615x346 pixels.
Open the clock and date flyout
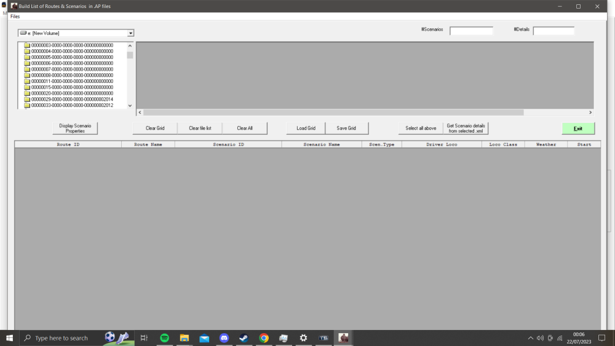pyautogui.click(x=579, y=338)
